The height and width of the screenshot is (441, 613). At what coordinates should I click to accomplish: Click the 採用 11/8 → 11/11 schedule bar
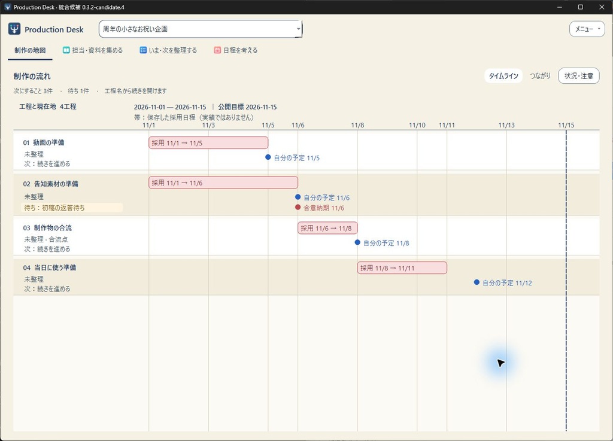click(x=402, y=268)
